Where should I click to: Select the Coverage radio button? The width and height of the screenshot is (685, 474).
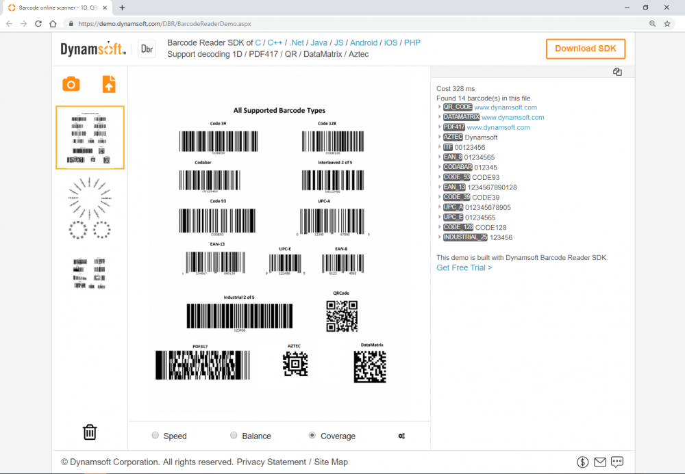pos(312,436)
